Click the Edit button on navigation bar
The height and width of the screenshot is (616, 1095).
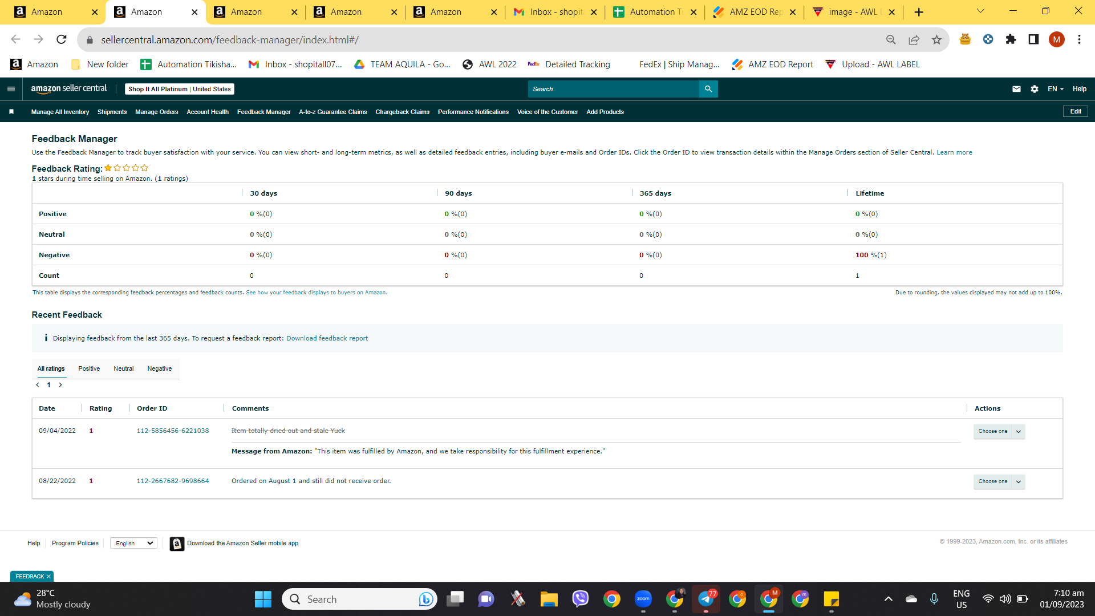1076,112
